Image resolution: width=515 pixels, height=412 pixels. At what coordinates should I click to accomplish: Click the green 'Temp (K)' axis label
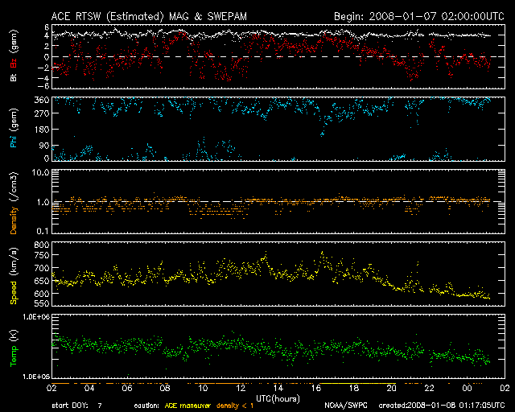[x=14, y=348]
